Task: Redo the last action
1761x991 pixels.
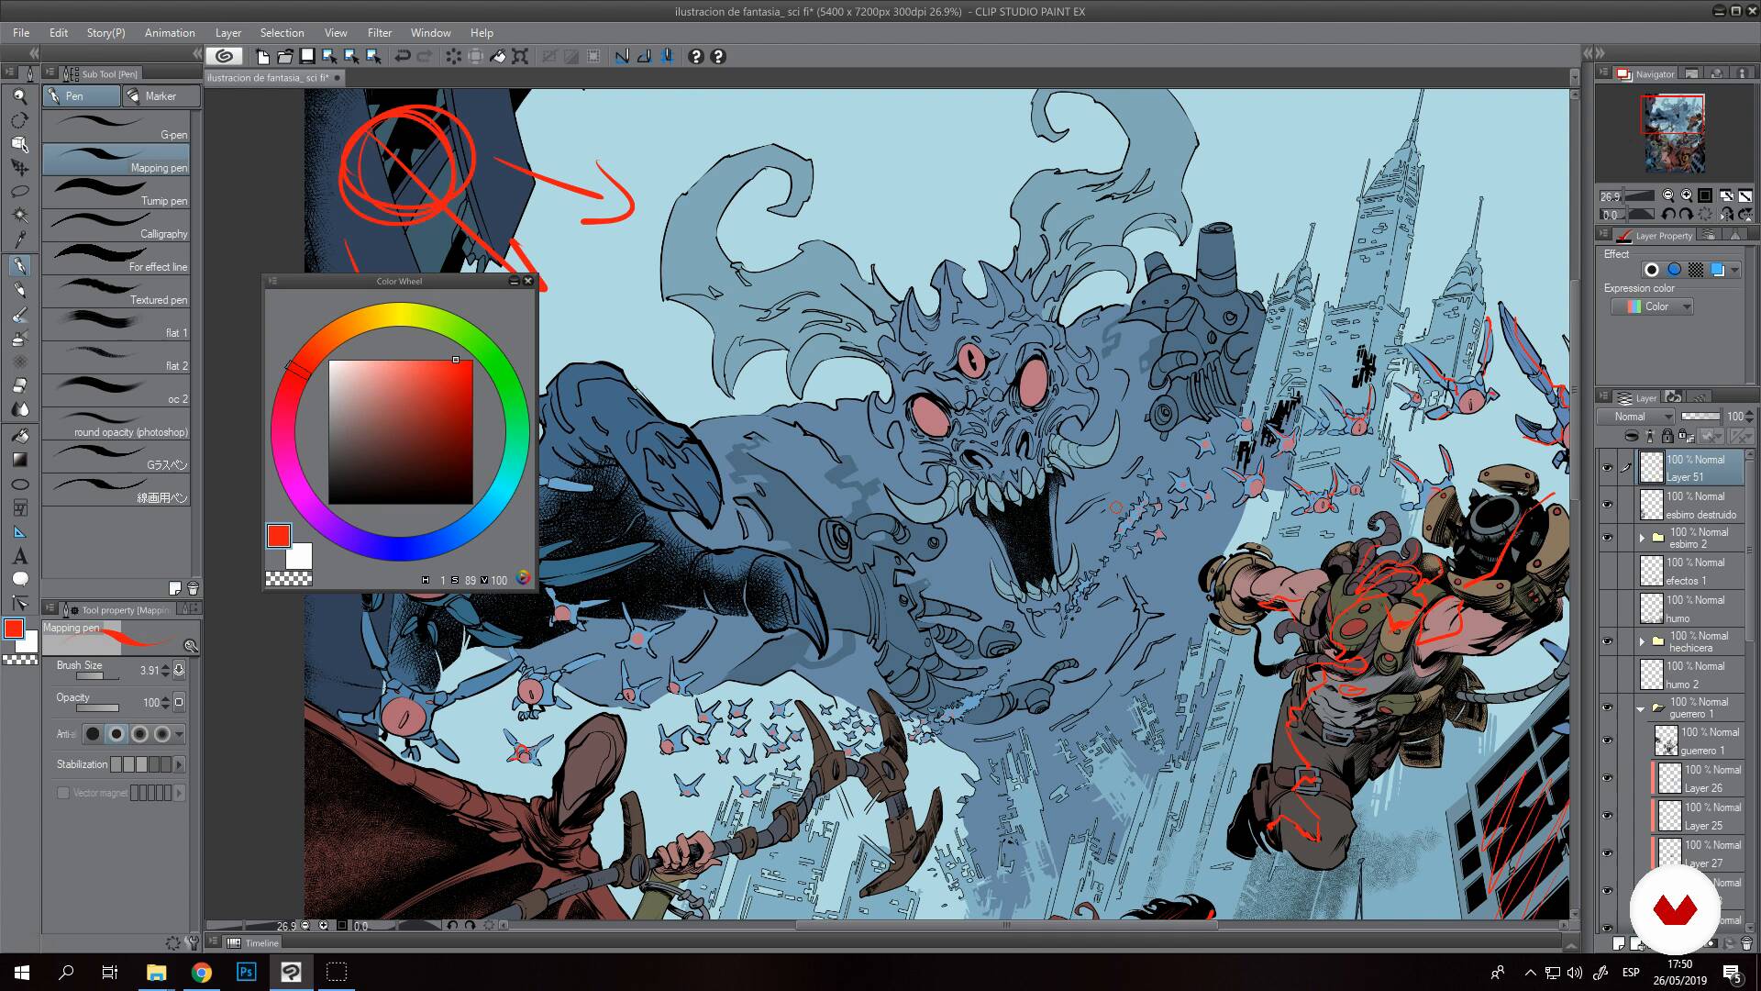Action: point(425,56)
